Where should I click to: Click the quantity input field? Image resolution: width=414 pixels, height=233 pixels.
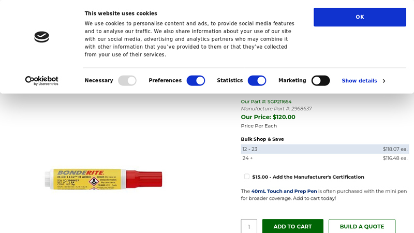tap(249, 226)
